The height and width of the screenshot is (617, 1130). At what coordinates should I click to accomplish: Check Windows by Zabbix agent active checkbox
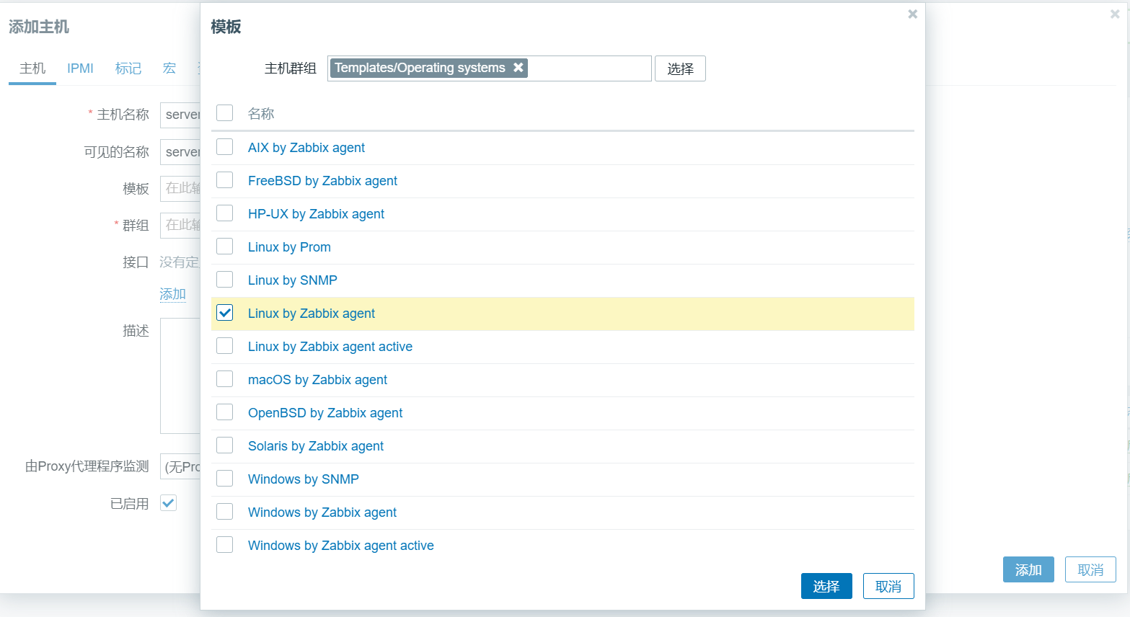(225, 545)
